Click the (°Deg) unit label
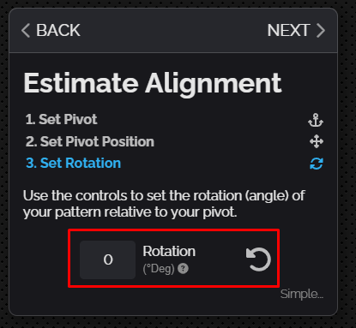The width and height of the screenshot is (356, 328). [x=159, y=269]
